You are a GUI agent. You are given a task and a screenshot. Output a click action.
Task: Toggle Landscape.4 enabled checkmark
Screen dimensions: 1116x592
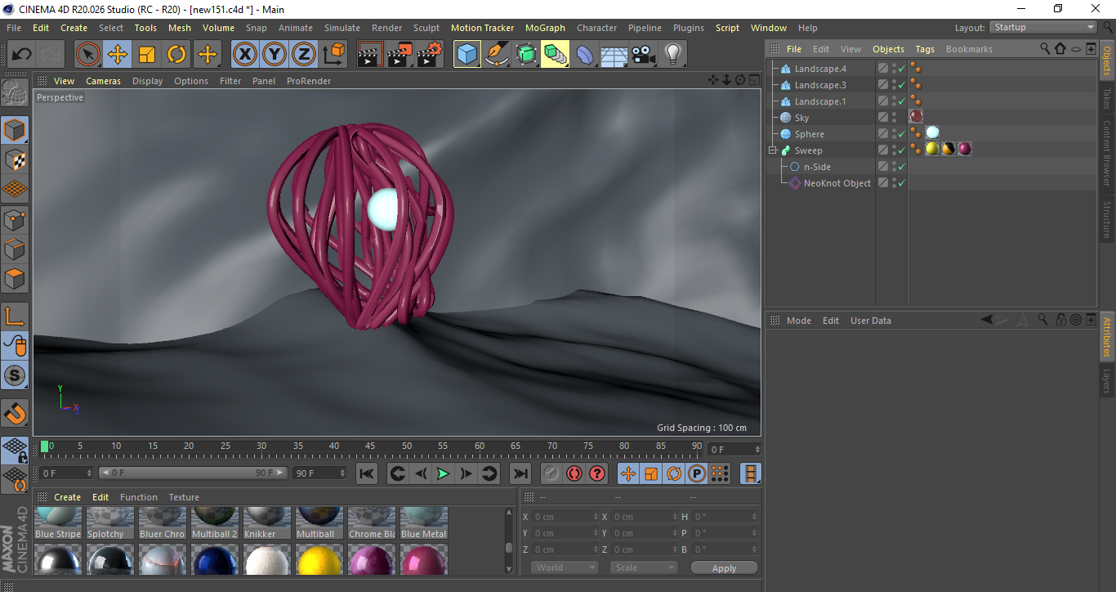[901, 70]
